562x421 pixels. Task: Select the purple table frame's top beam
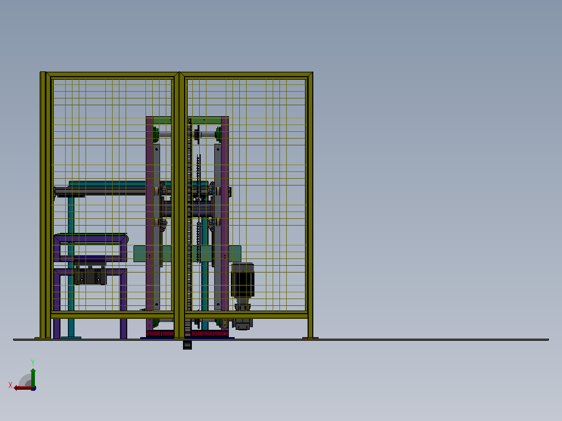point(90,238)
